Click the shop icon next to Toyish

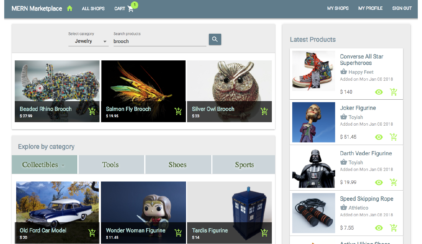pyautogui.click(x=343, y=117)
